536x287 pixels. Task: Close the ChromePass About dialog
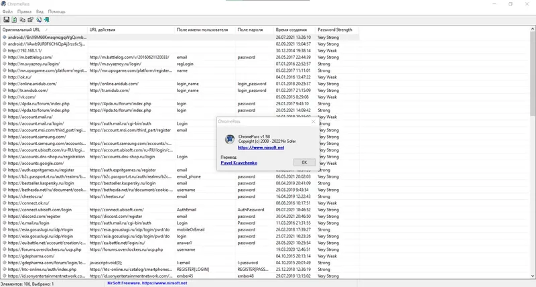pos(312,122)
